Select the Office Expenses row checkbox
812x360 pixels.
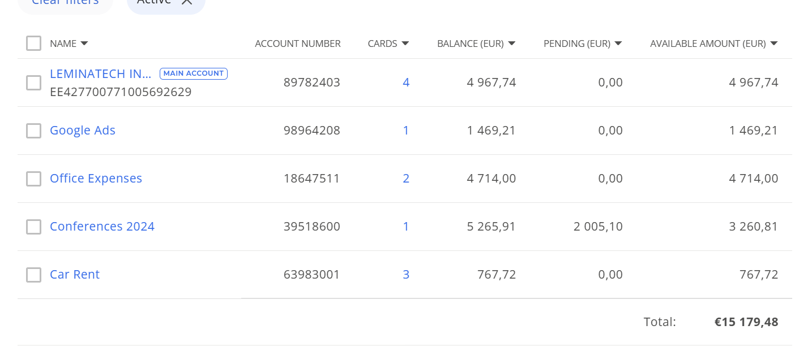tap(34, 179)
